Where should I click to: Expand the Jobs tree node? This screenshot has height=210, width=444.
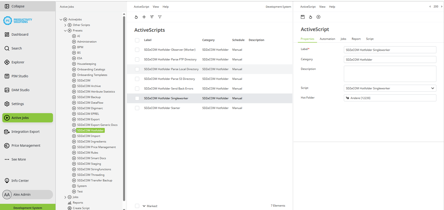pos(65,197)
